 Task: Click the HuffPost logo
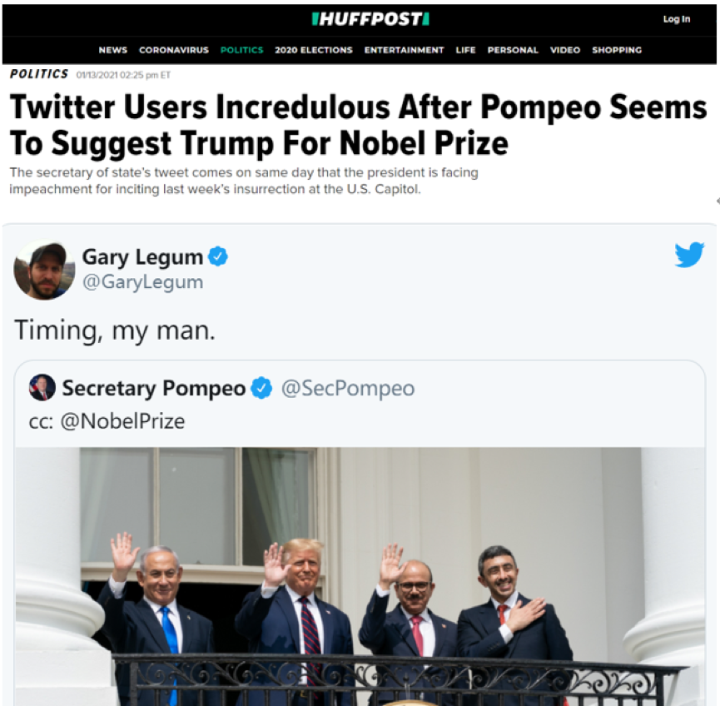click(370, 18)
